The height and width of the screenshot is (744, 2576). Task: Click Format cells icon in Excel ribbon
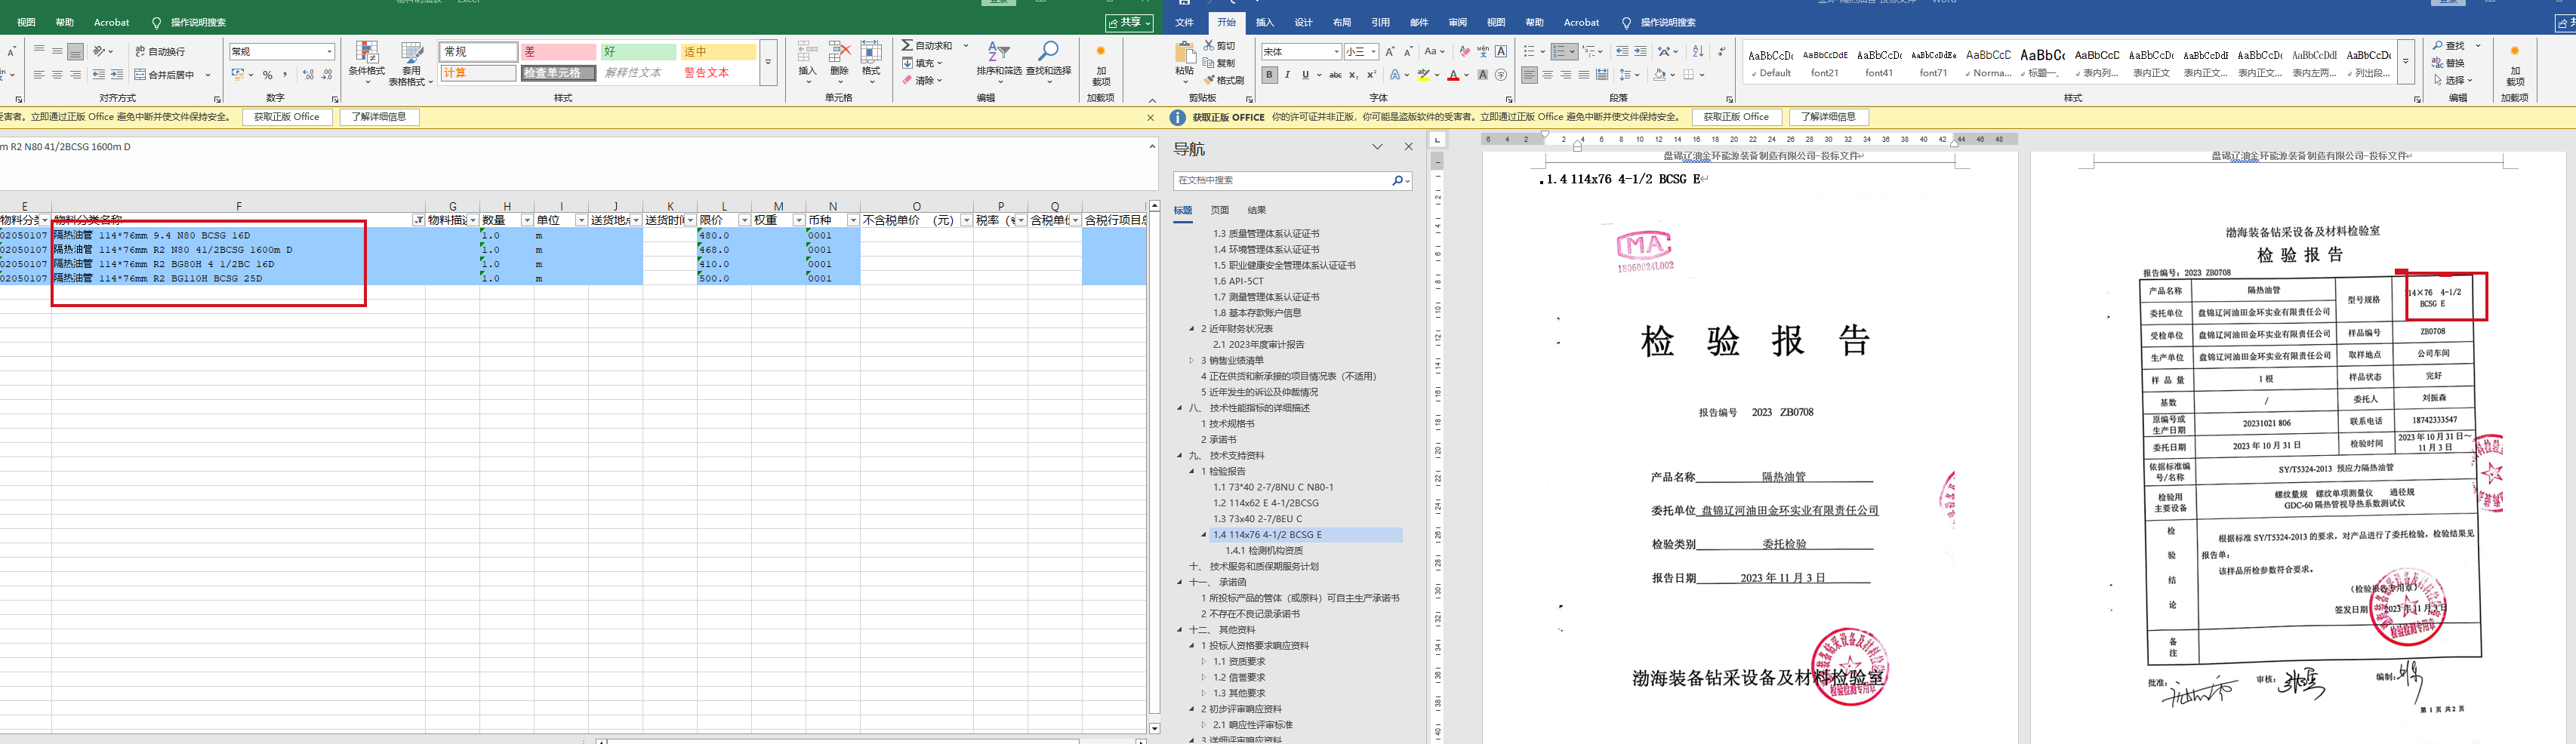[x=871, y=53]
